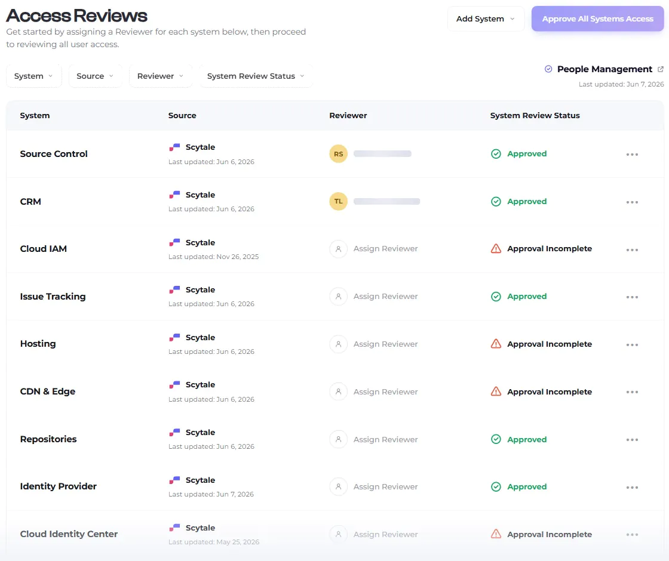The height and width of the screenshot is (561, 669).
Task: Expand the Add System dropdown
Action: pos(486,19)
